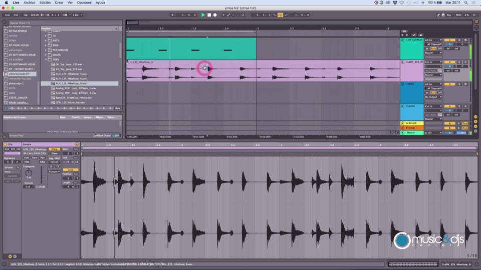Click the Follow playback icon in the transport
481x270 pixels.
[173, 14]
